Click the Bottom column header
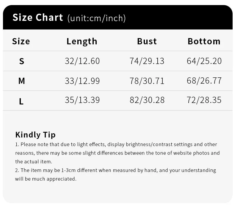235x208 pixels. point(204,41)
